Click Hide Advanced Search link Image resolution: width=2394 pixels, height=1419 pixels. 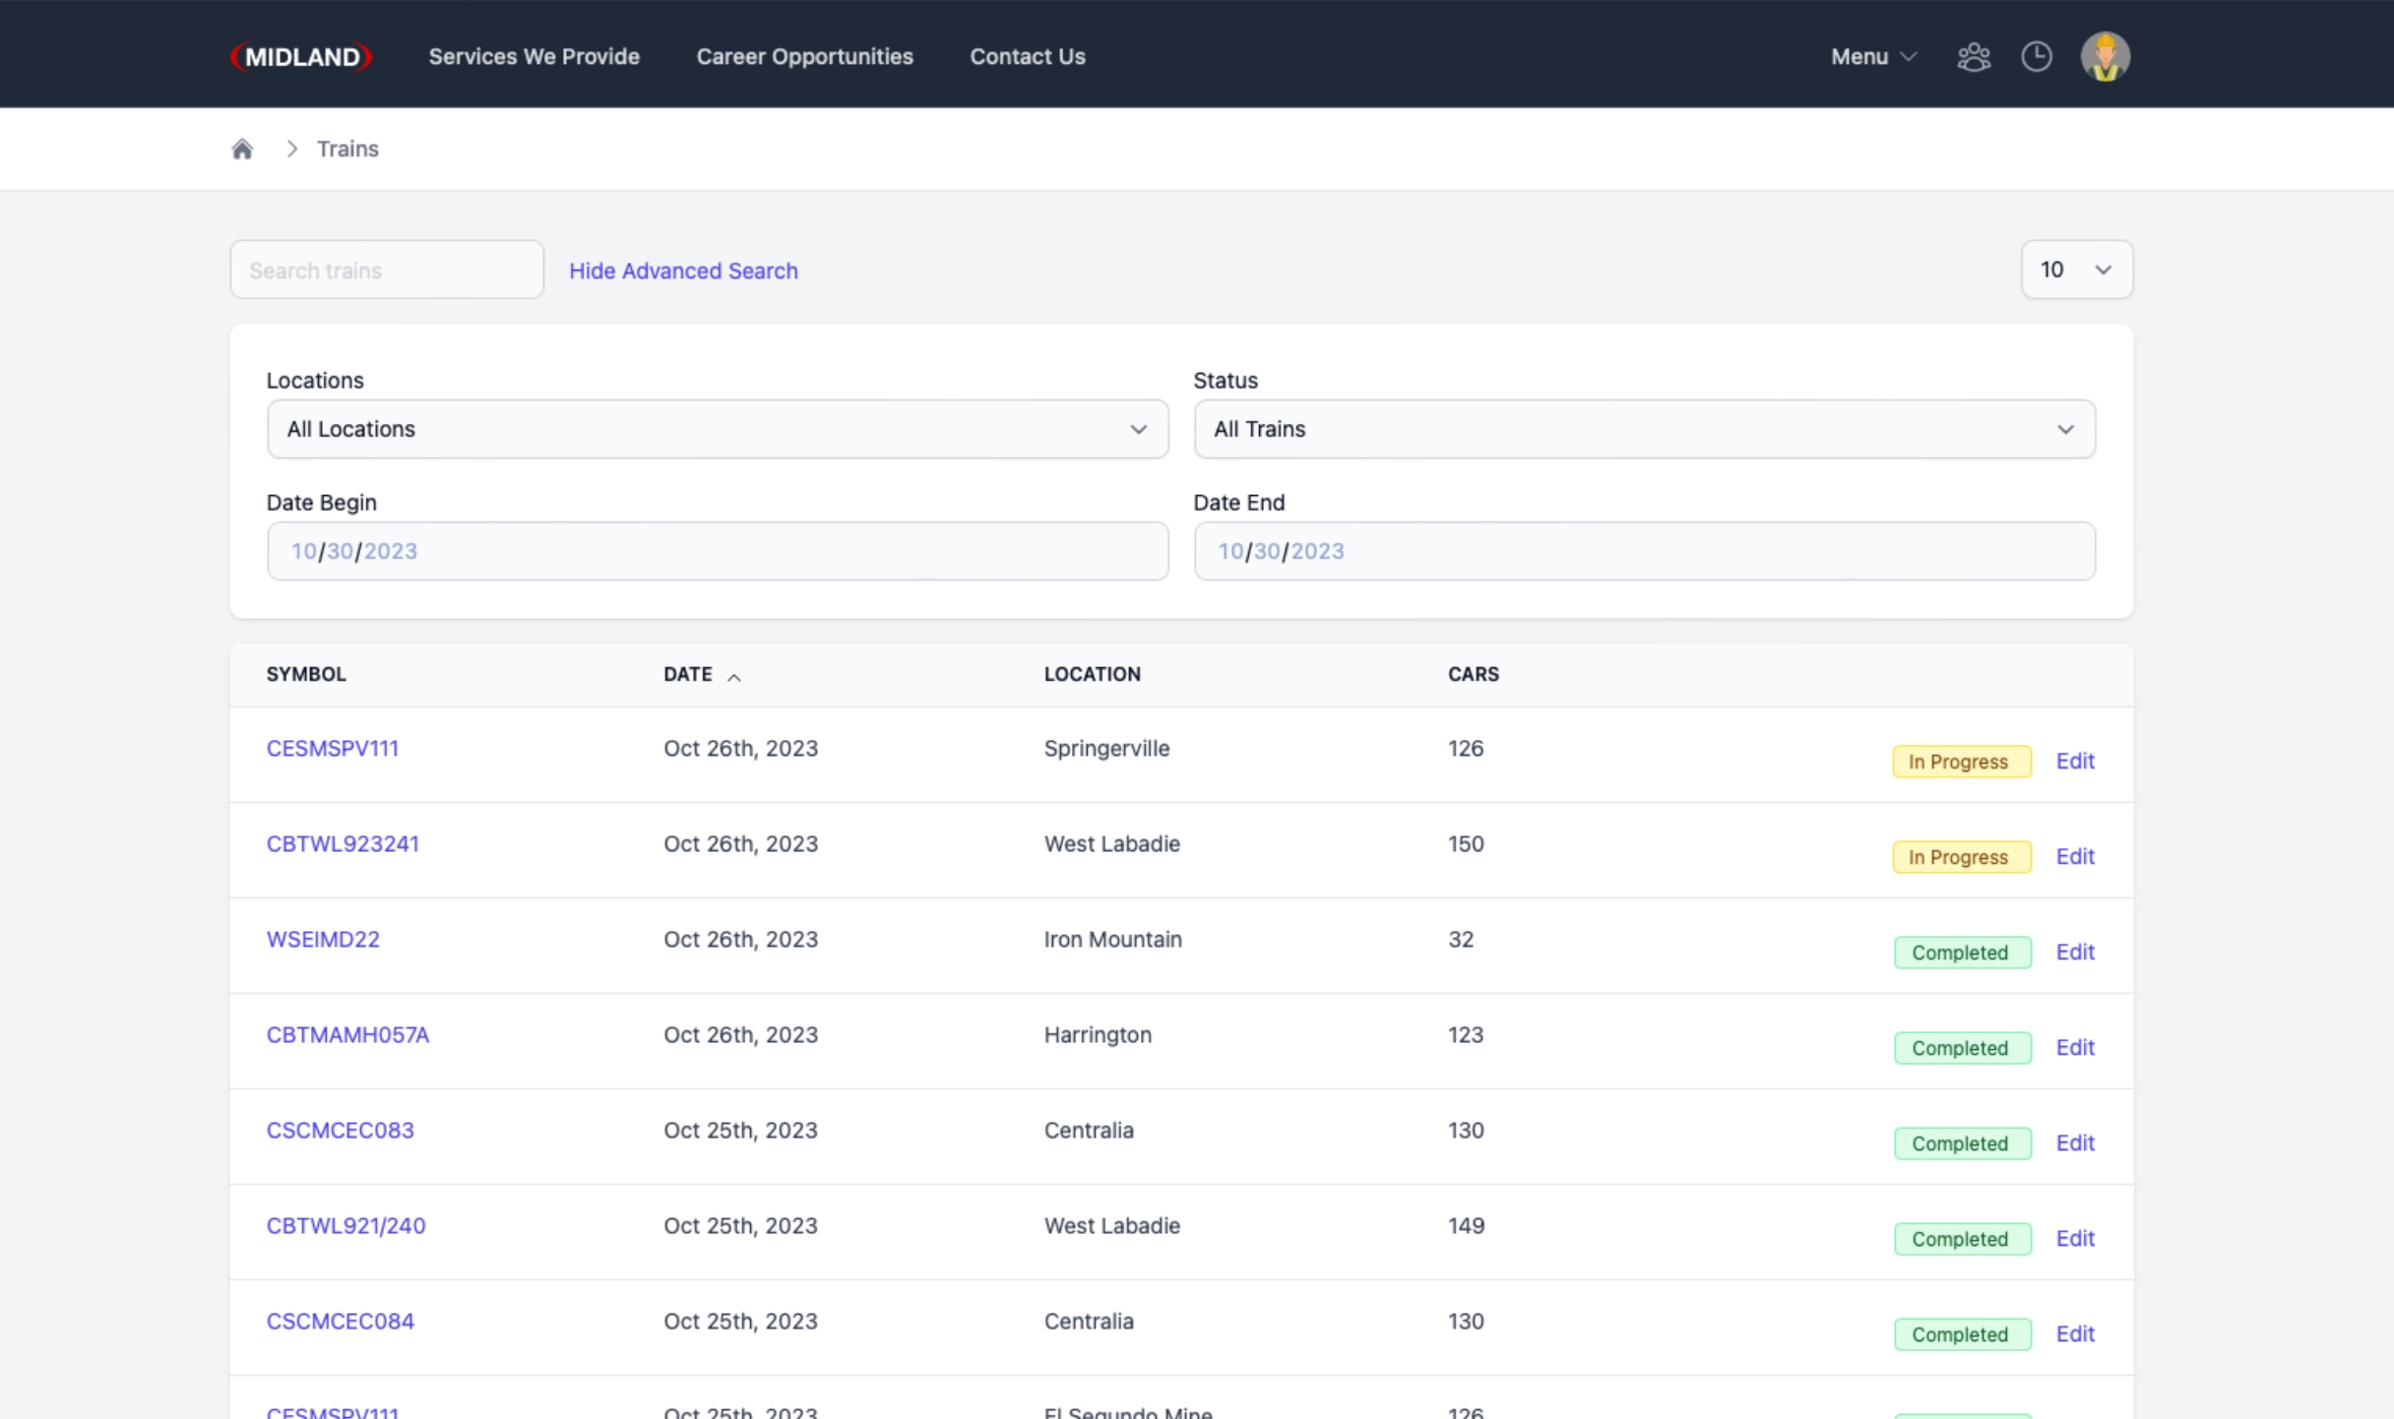683,271
